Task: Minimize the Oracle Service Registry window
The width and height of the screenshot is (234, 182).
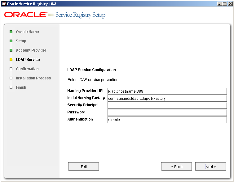Action: point(219,4)
